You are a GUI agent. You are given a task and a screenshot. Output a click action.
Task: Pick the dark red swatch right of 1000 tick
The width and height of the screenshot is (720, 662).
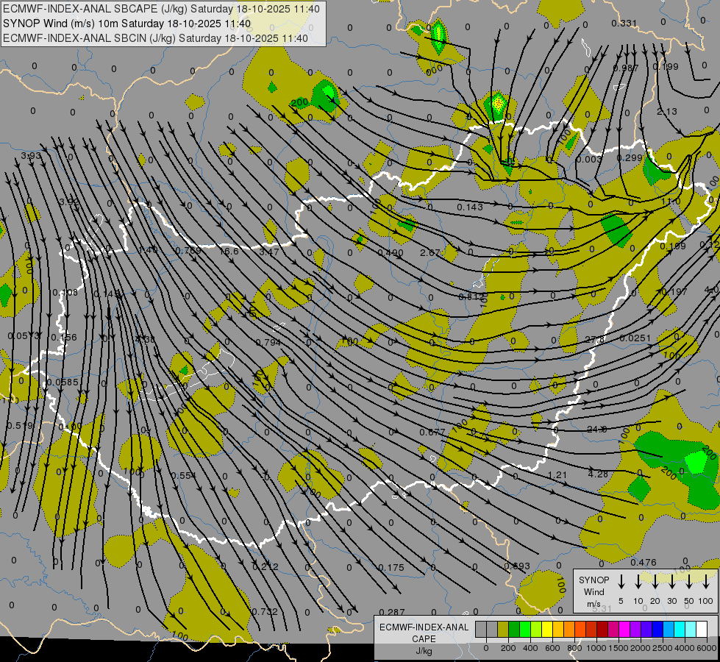tap(602, 629)
